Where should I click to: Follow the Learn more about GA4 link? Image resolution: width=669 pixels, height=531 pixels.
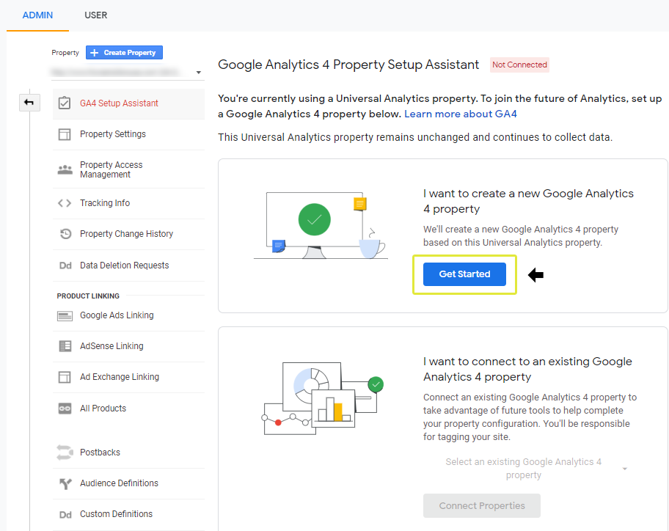[x=461, y=114]
